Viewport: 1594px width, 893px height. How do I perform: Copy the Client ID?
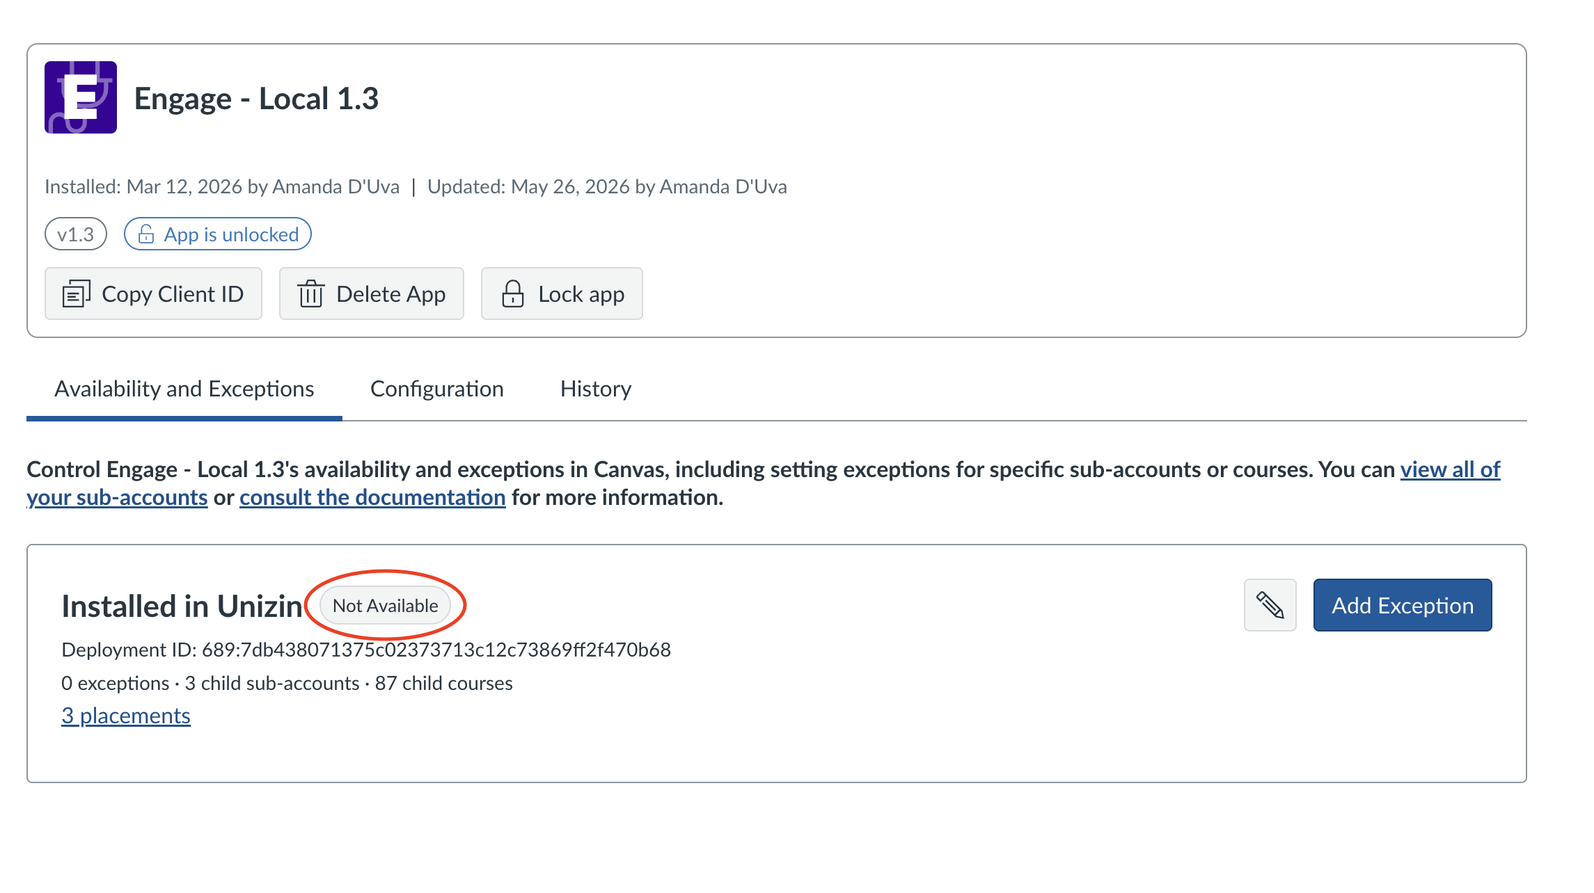(153, 294)
